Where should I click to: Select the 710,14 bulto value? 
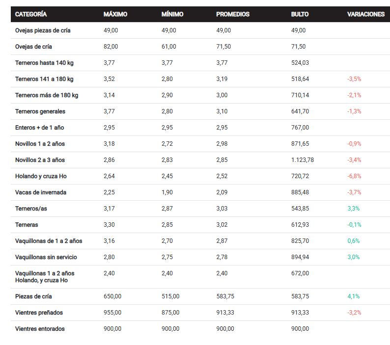tap(300, 95)
